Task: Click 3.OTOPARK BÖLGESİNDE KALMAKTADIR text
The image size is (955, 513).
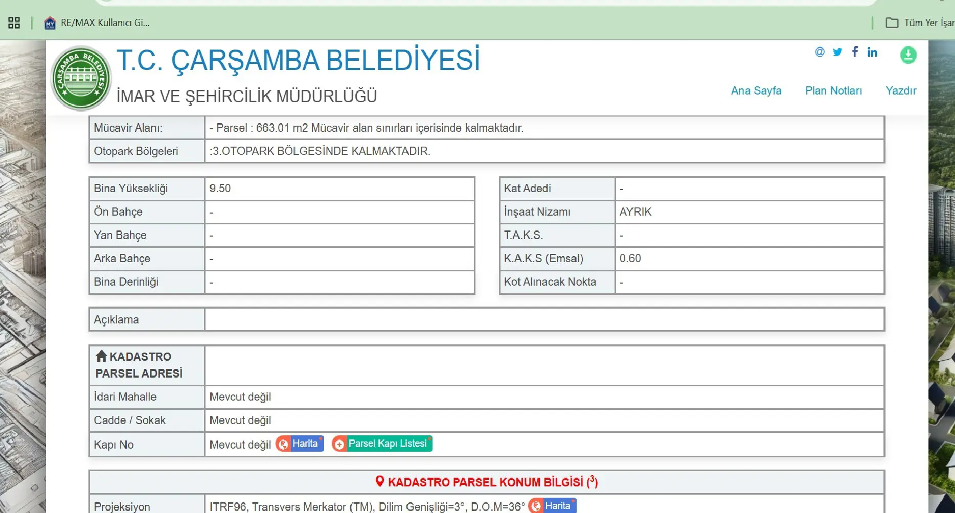Action: (x=320, y=151)
